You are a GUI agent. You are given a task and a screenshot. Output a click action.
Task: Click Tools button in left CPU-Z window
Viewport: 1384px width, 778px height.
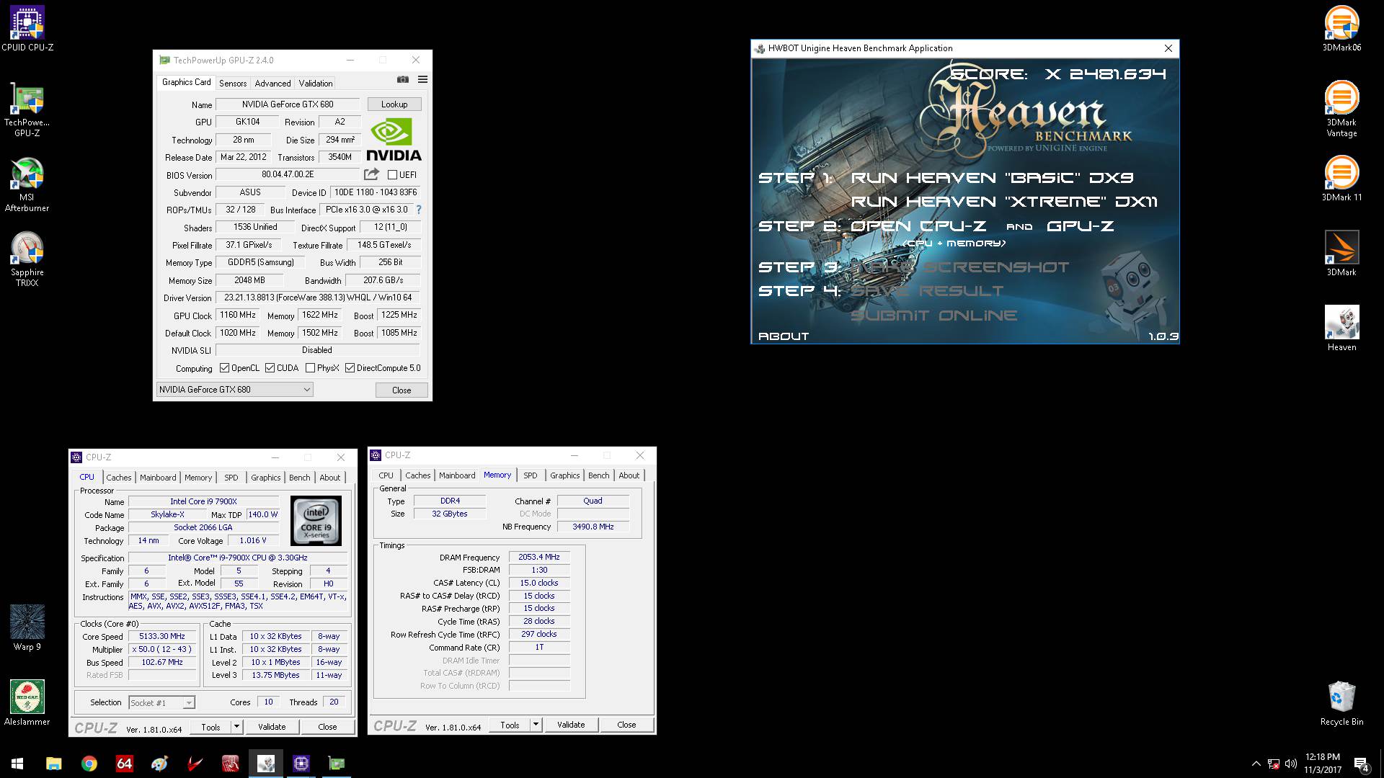point(210,727)
